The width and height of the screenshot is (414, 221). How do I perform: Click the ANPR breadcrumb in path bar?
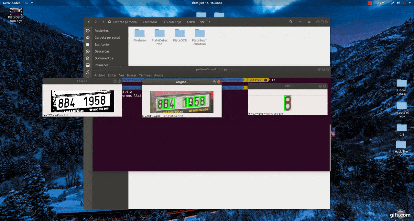191,22
